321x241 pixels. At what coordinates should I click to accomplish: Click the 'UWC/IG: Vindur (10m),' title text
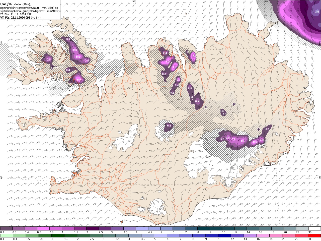pyautogui.click(x=16, y=4)
